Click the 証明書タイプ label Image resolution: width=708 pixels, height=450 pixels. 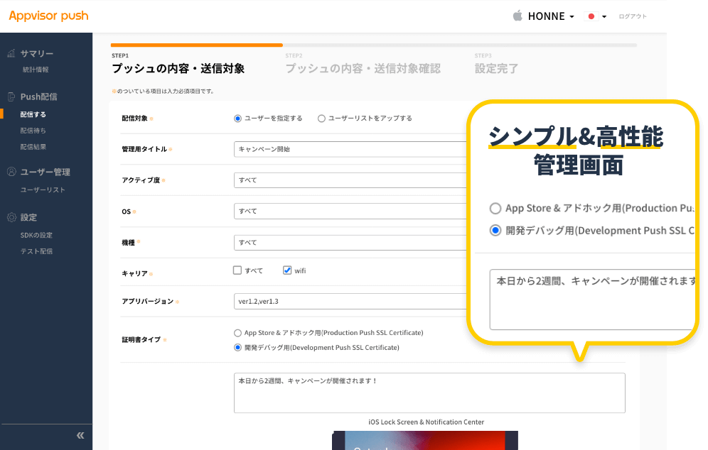click(141, 339)
